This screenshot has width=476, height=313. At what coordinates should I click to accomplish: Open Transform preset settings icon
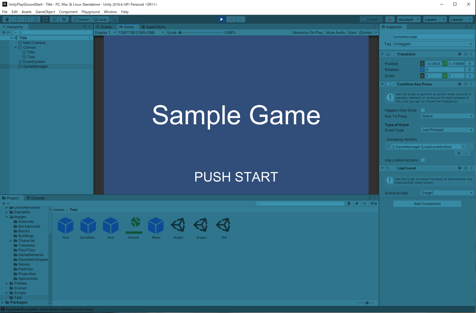(466, 54)
